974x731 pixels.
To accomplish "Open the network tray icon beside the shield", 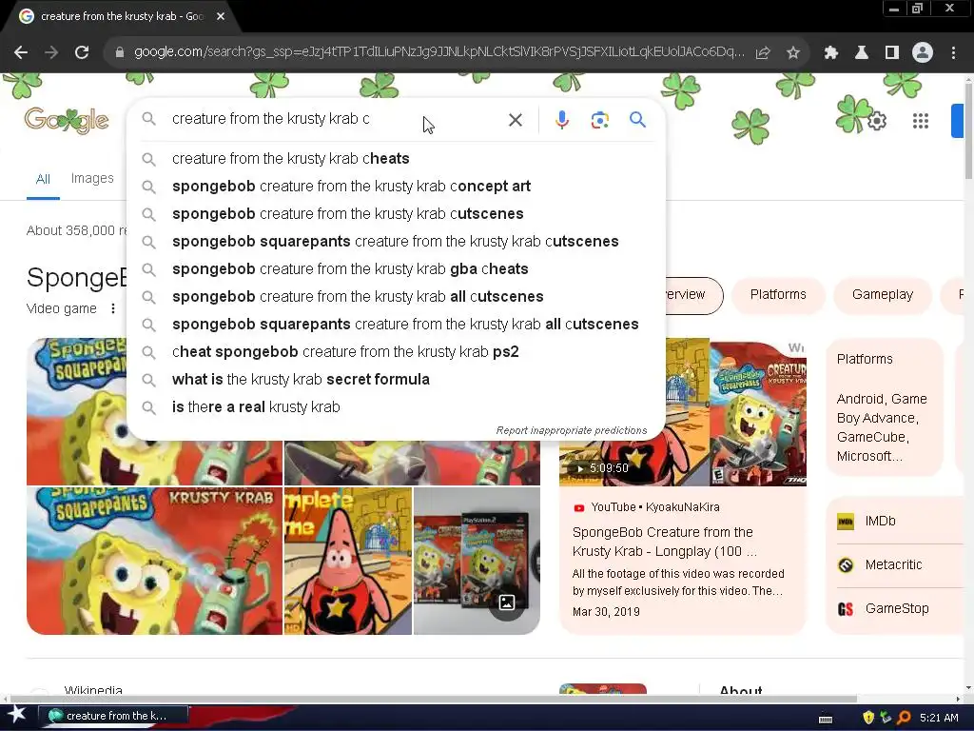I will tap(886, 718).
